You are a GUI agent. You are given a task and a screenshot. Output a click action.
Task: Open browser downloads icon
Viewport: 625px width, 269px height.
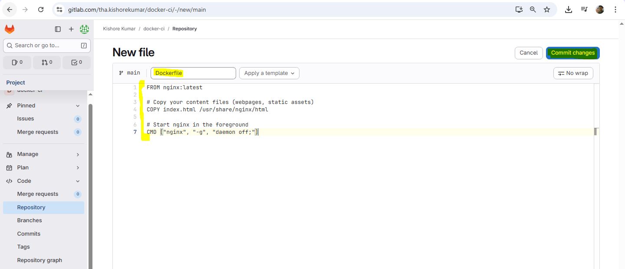568,10
